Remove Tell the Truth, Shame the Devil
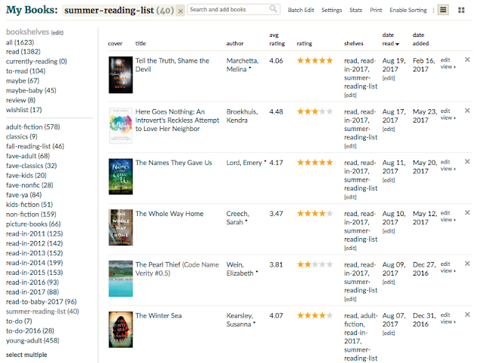Screen dimensions: 482x363 [468, 59]
